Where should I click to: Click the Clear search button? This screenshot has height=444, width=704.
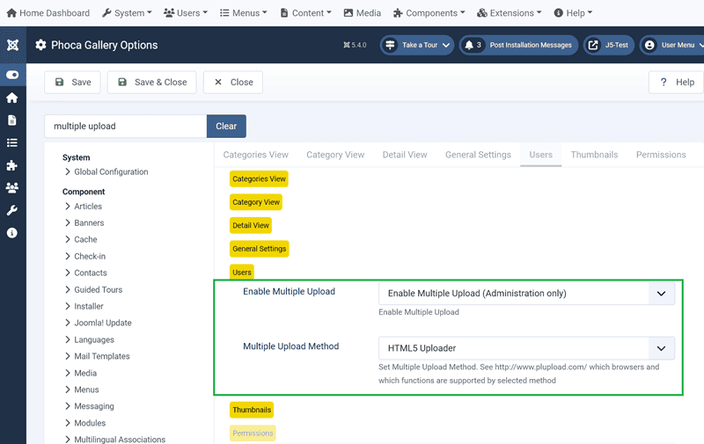point(226,126)
